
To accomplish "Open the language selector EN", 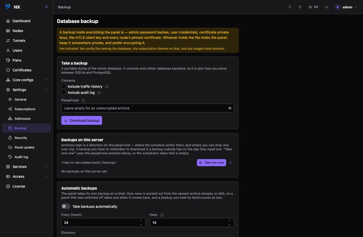I will (313, 7).
